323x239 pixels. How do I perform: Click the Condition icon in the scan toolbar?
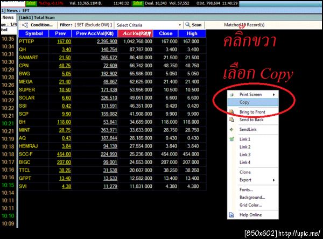click(x=25, y=25)
